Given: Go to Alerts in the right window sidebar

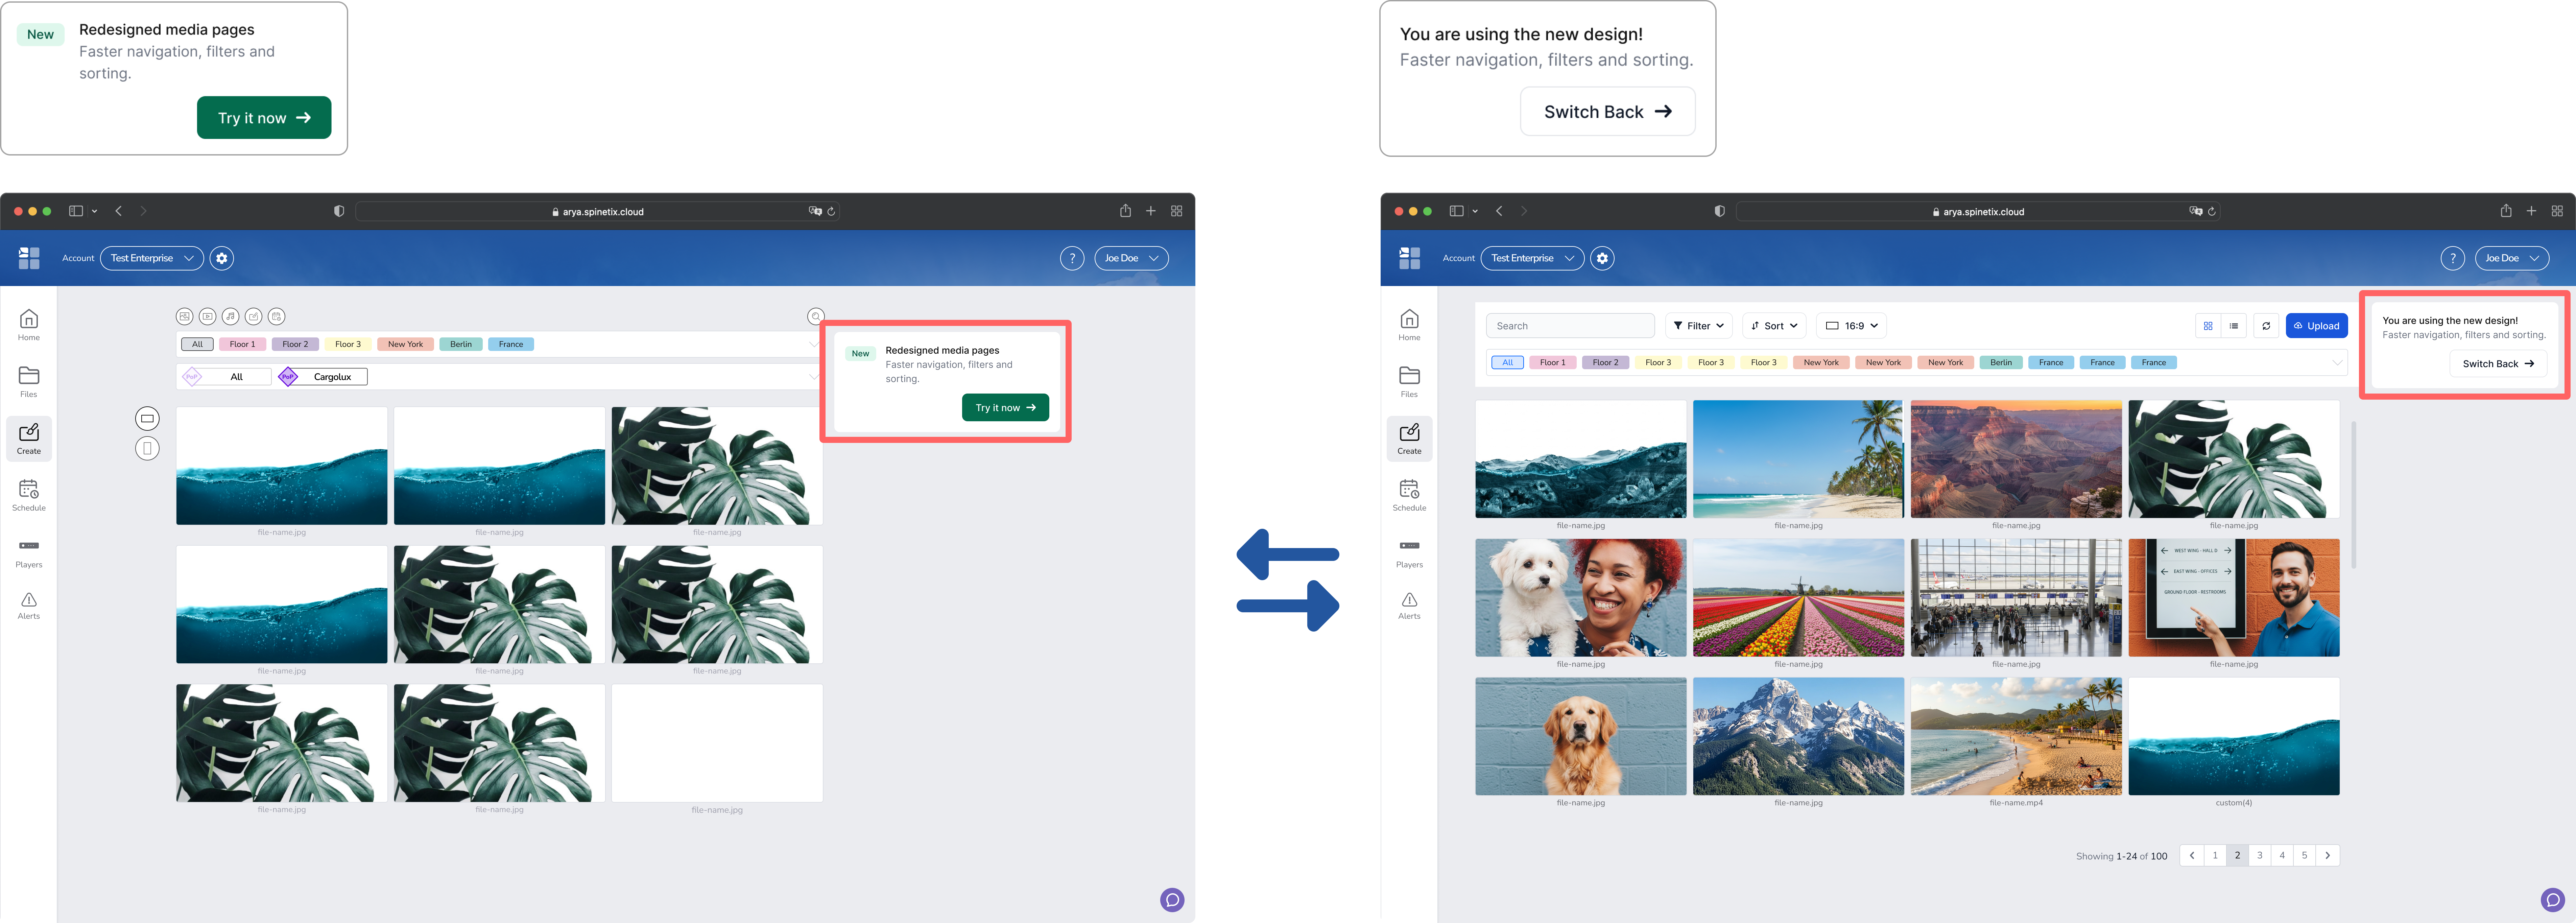Looking at the screenshot, I should click(1409, 606).
